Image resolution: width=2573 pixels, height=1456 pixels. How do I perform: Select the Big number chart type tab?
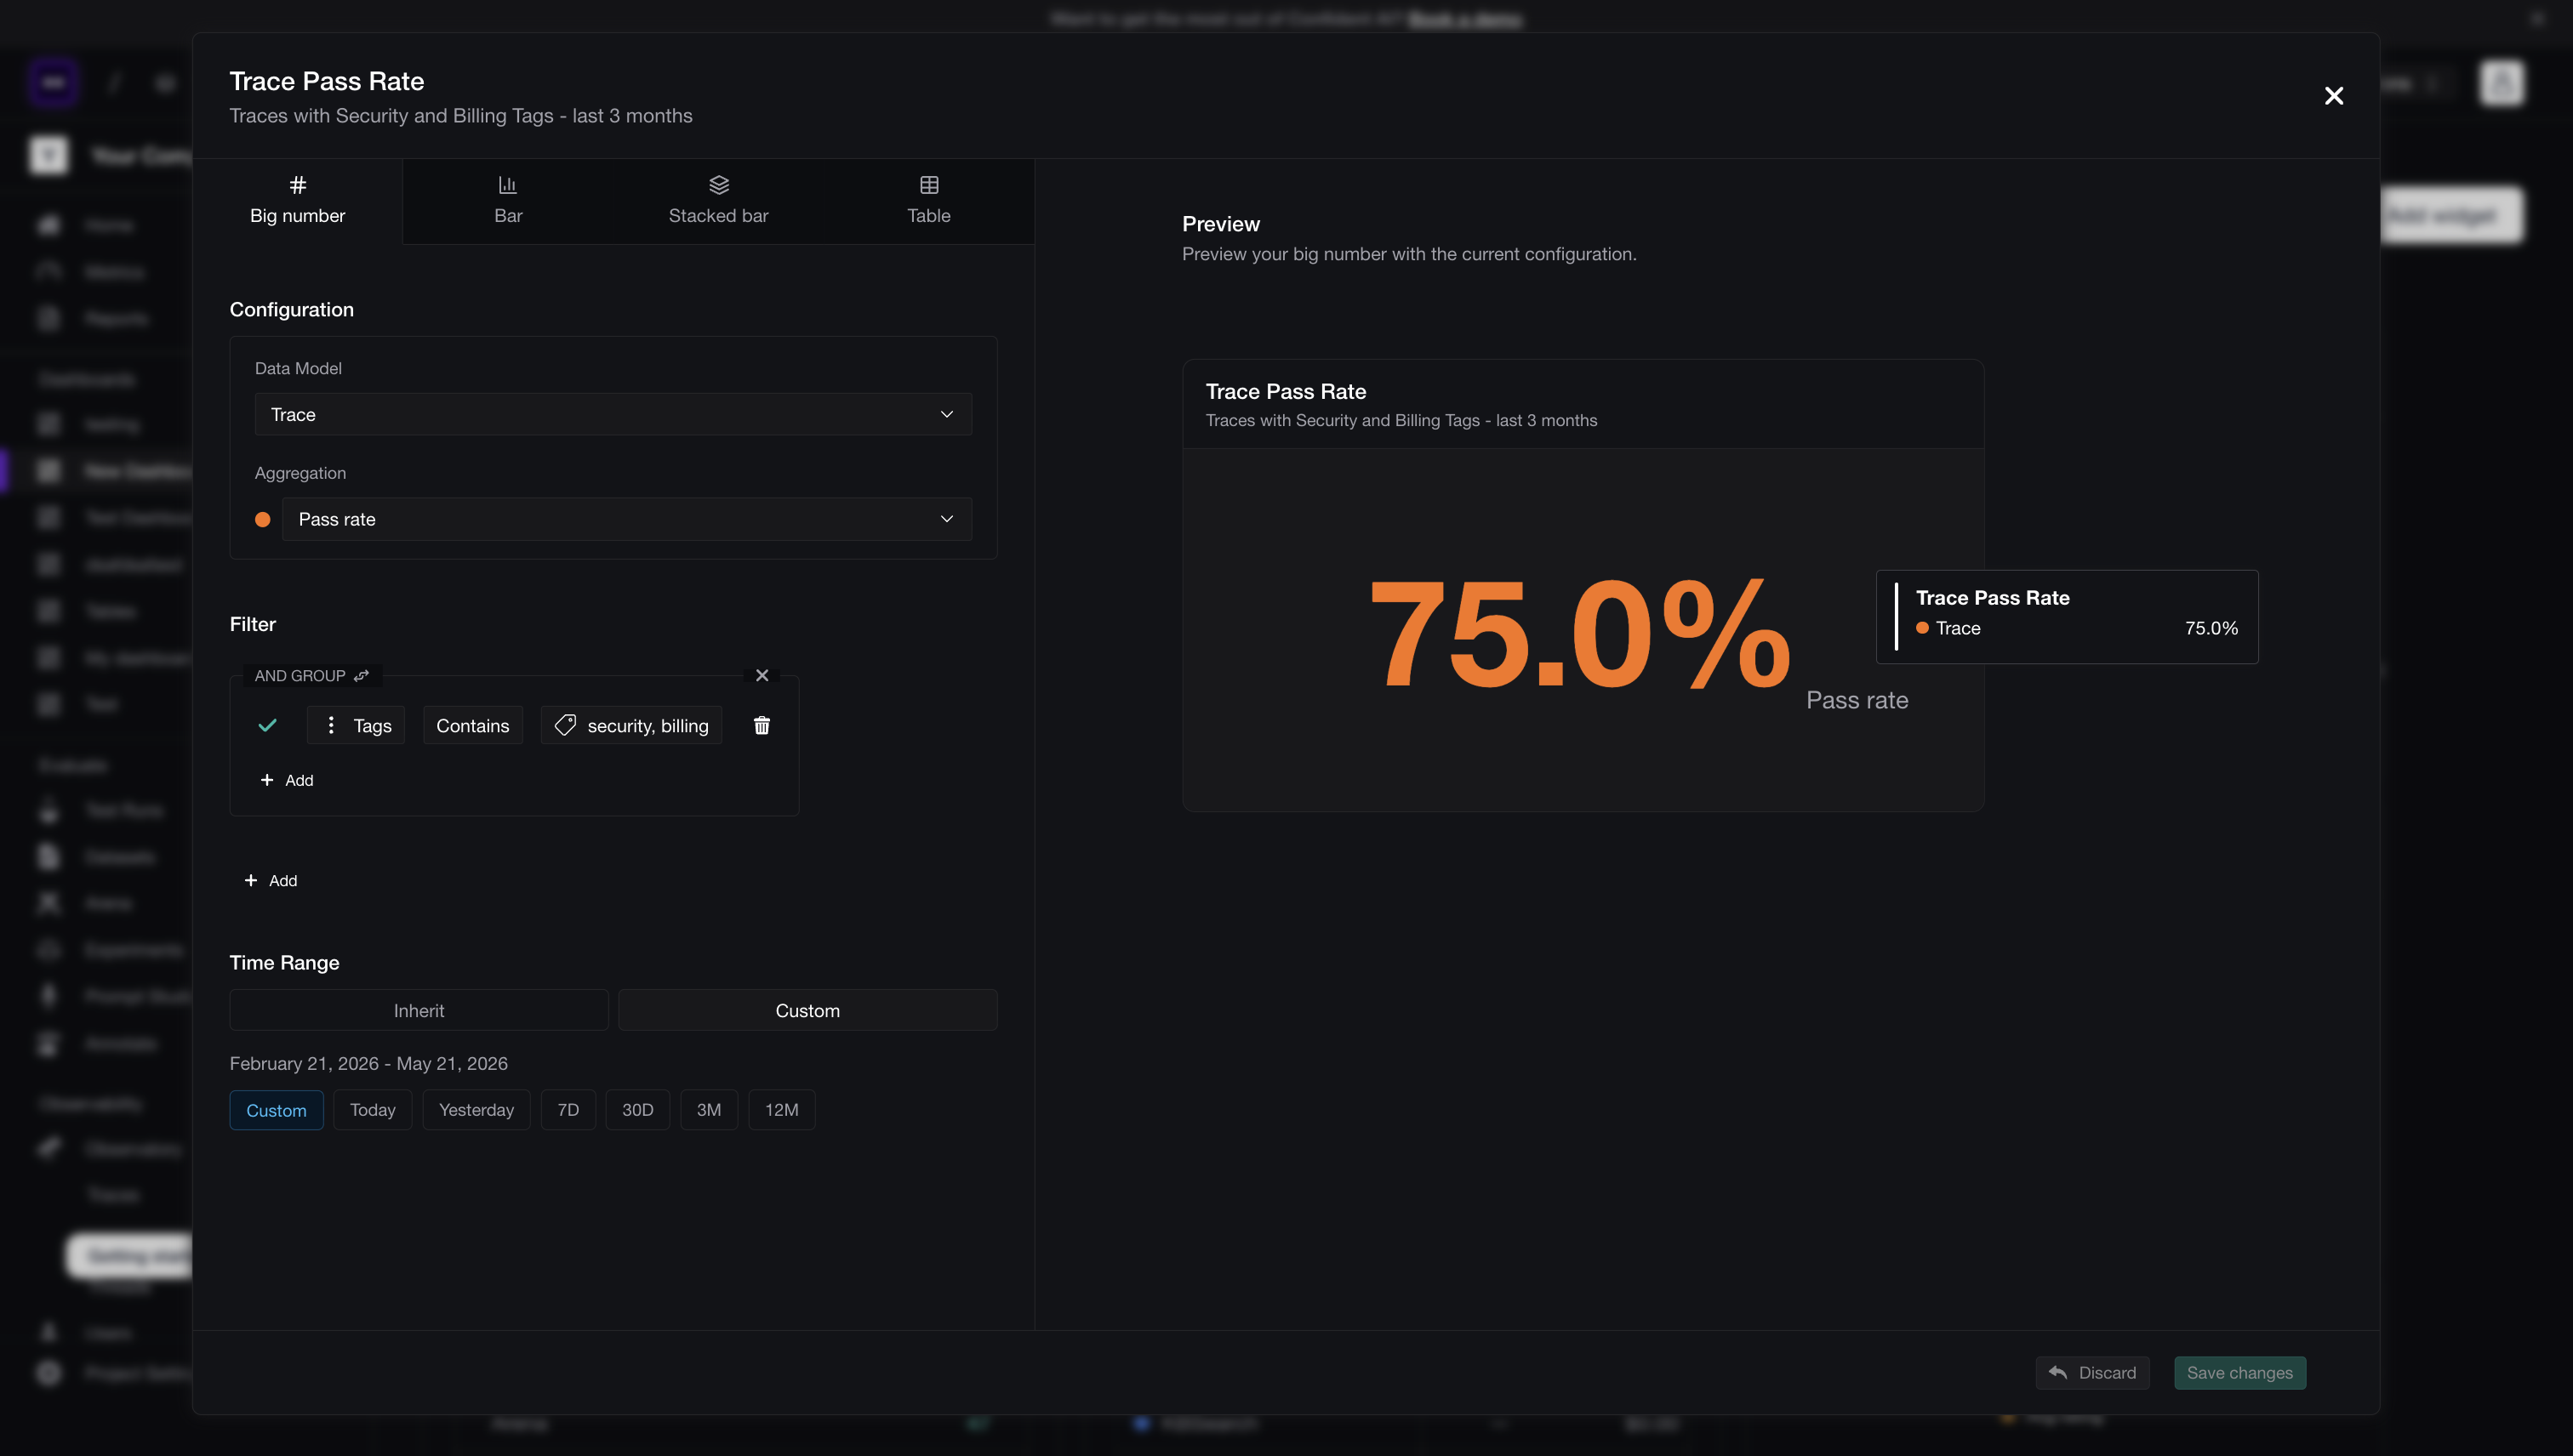[x=297, y=200]
